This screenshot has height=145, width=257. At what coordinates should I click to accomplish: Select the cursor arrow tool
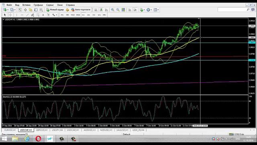coord(5,15)
